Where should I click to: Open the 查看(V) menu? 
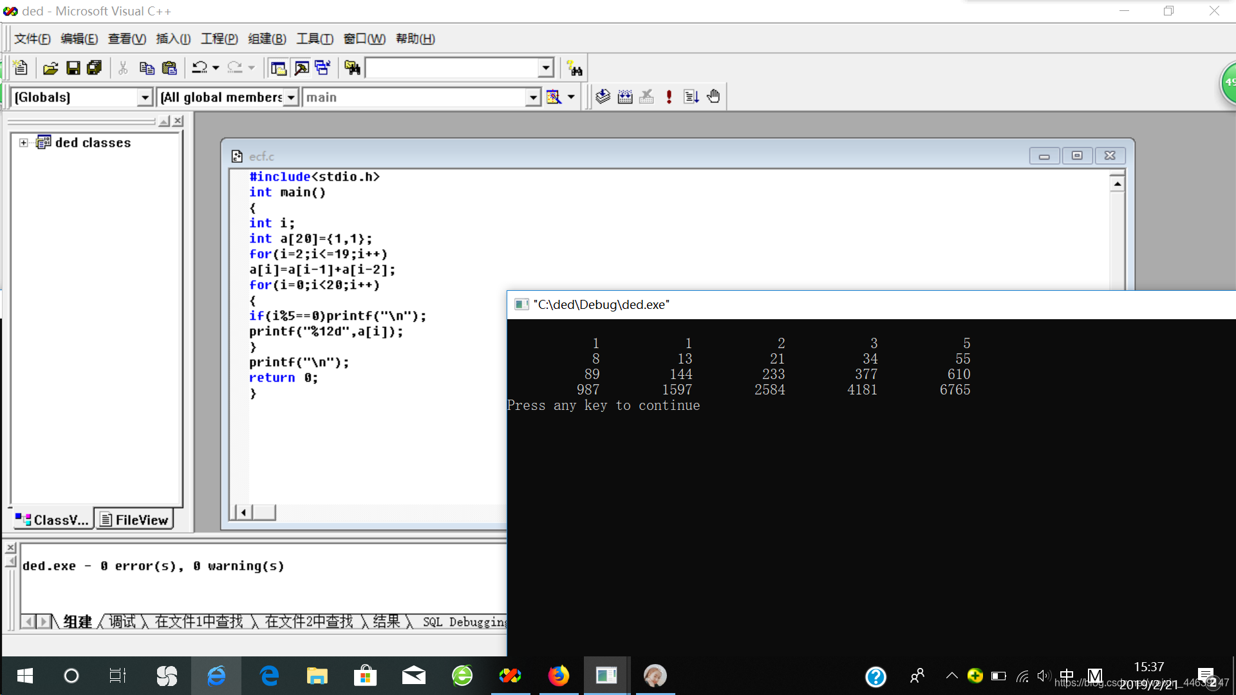point(127,39)
